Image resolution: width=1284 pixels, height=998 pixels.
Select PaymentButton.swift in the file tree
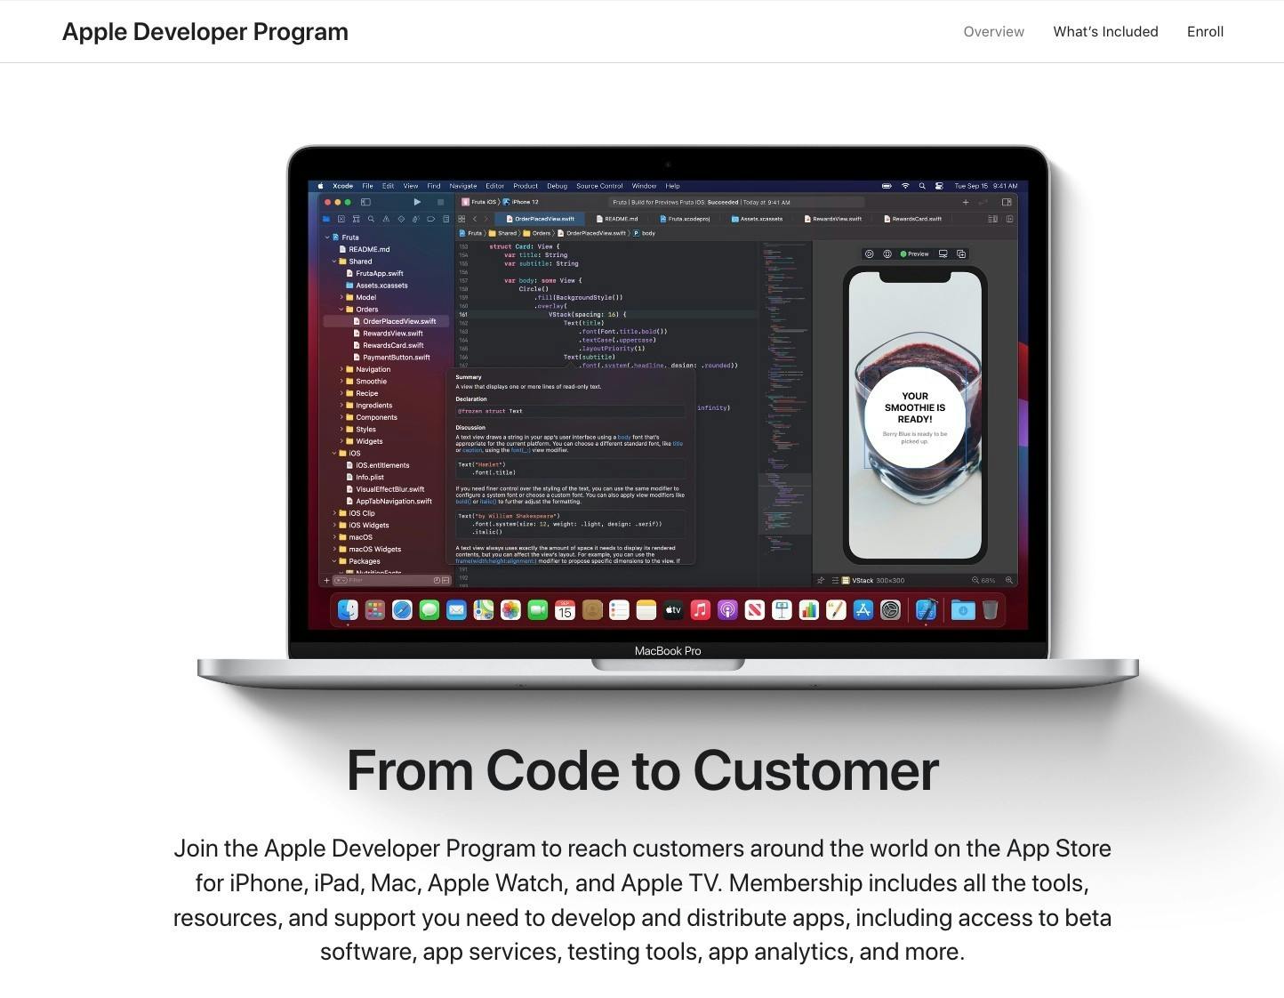[x=391, y=358]
